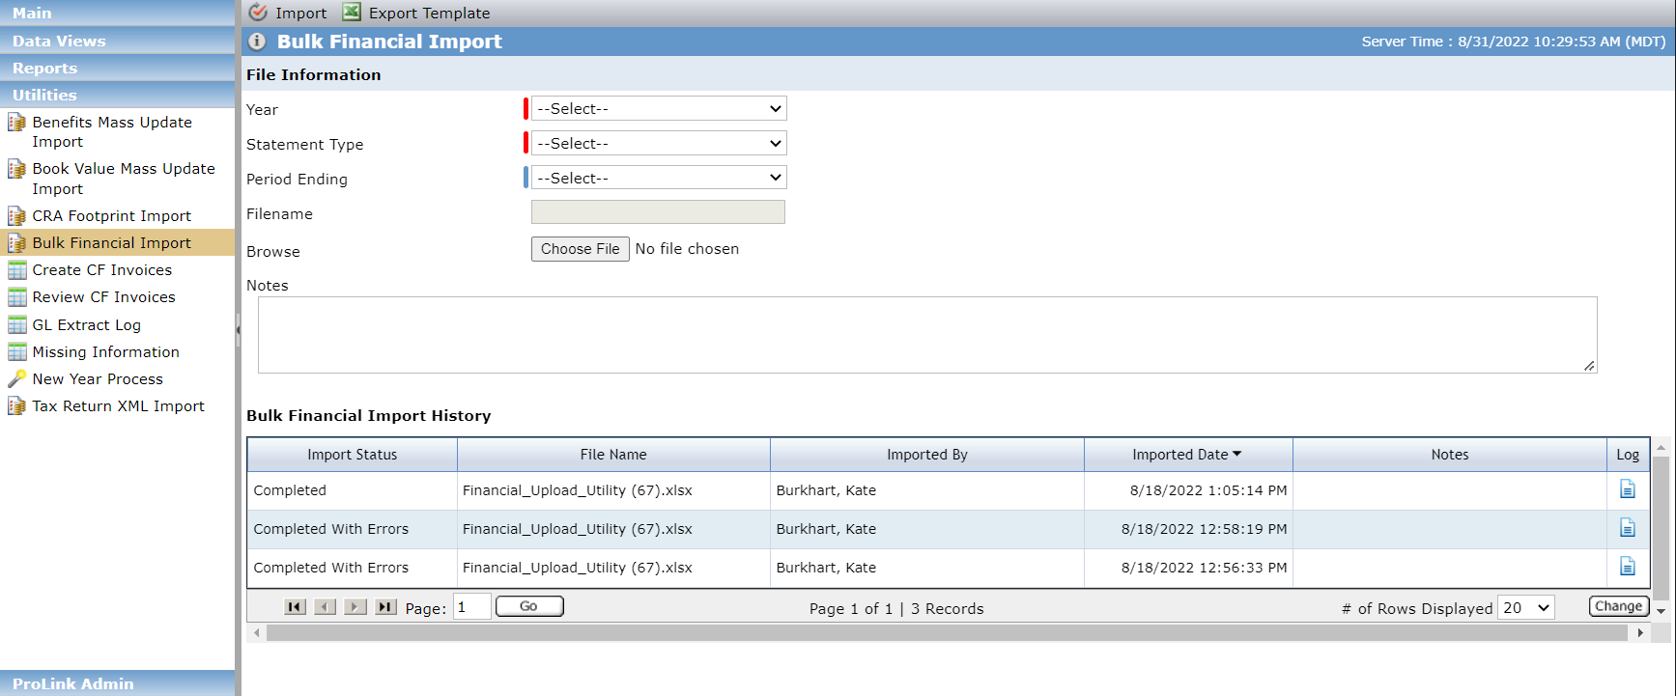Viewport: 1676px width, 696px height.
Task: Go to the next page of records
Action: click(355, 607)
